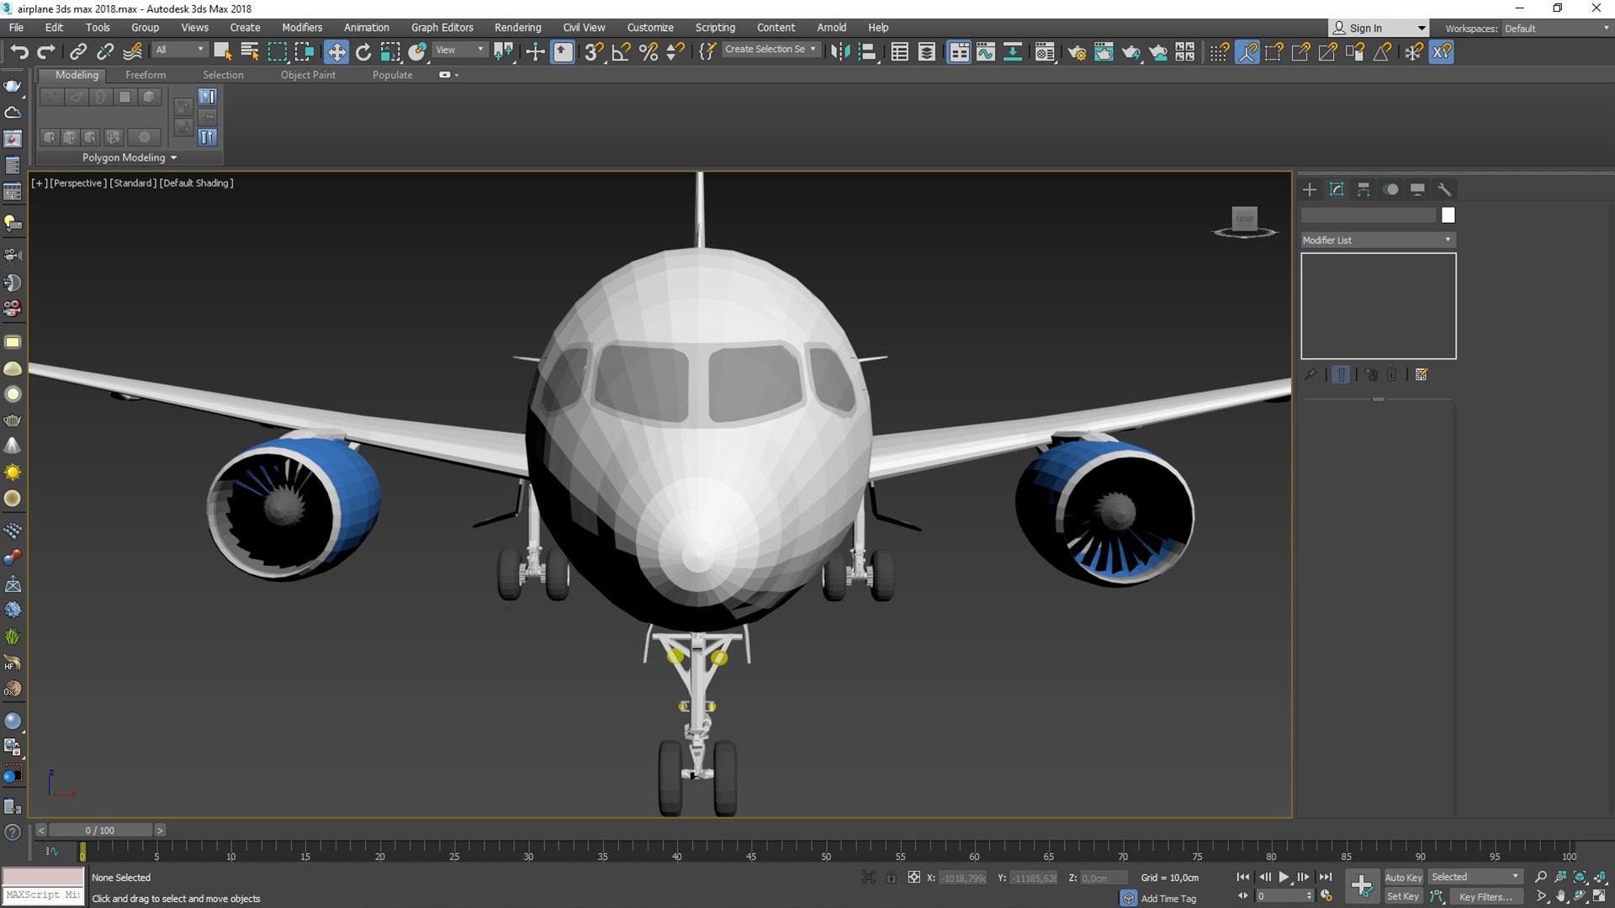Viewport: 1615px width, 908px height.
Task: Click the Play Animation button
Action: click(1284, 877)
